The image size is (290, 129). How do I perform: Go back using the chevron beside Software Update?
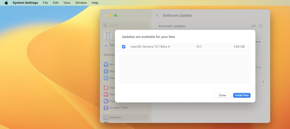point(157,15)
